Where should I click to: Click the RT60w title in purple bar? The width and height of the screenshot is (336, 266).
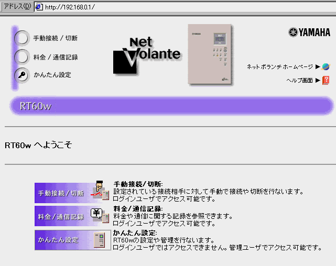(36, 106)
